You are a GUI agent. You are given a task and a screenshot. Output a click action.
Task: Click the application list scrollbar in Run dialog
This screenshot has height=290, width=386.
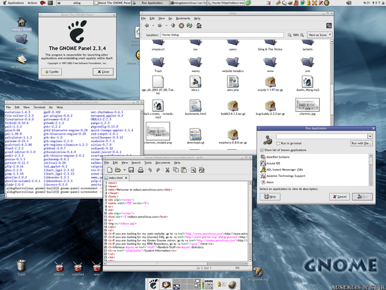coord(370,170)
